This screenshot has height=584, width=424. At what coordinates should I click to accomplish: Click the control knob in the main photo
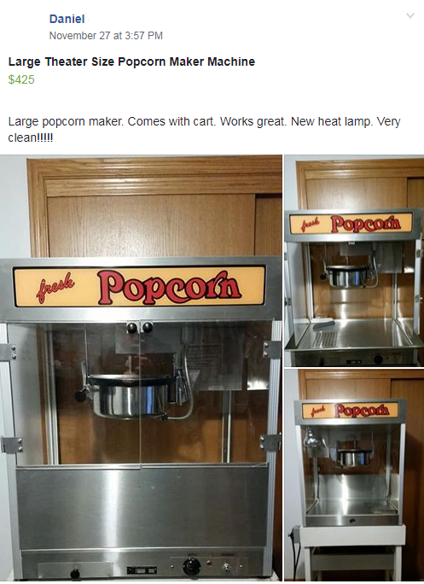click(x=192, y=567)
